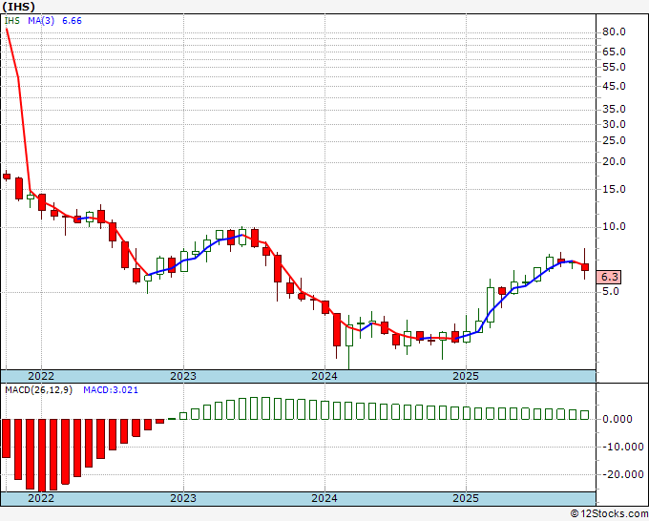The height and width of the screenshot is (521, 649).
Task: Click 2022 on the MACD panel timeline
Action: tap(41, 498)
